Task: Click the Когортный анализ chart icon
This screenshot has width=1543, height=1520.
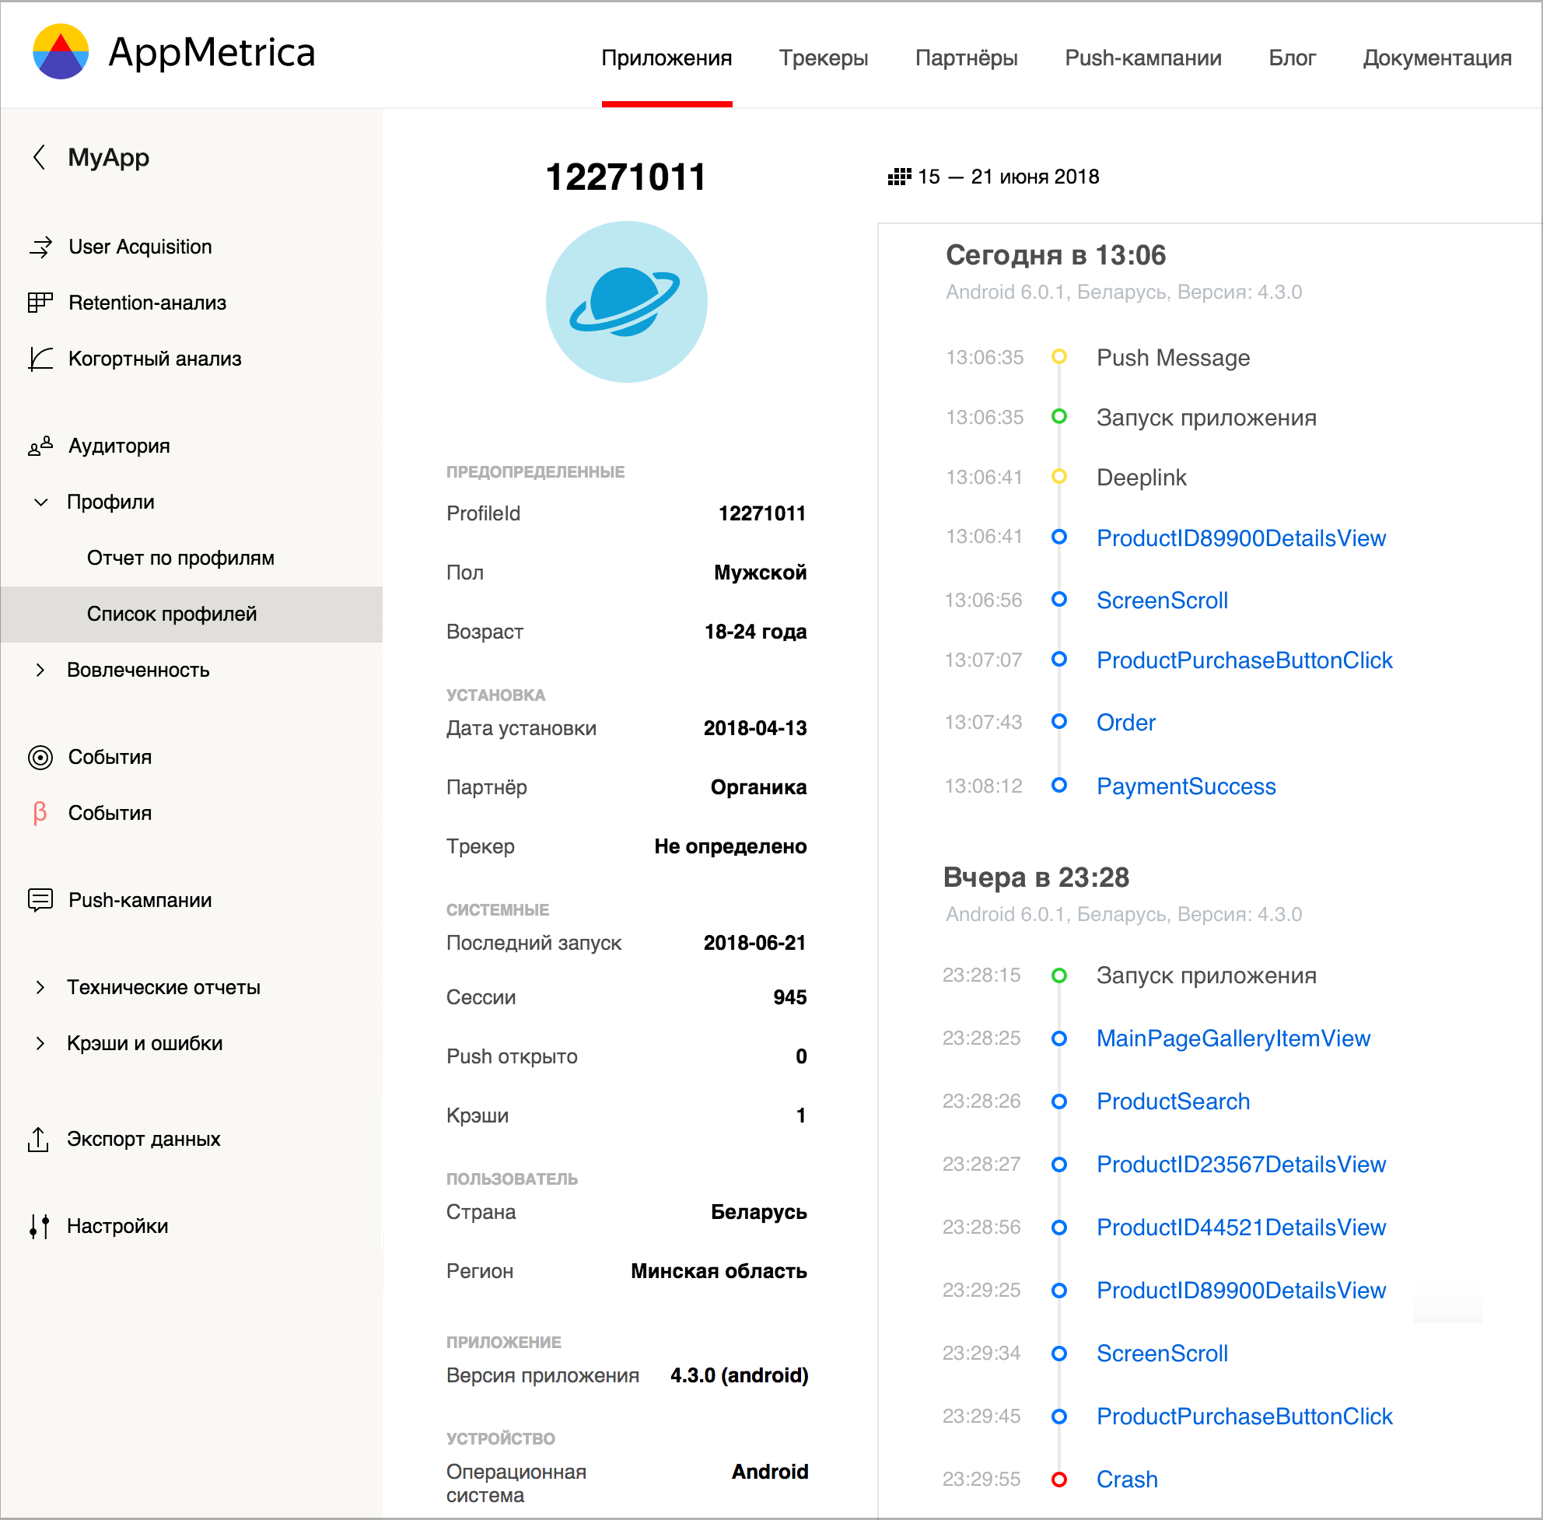Action: 40,359
